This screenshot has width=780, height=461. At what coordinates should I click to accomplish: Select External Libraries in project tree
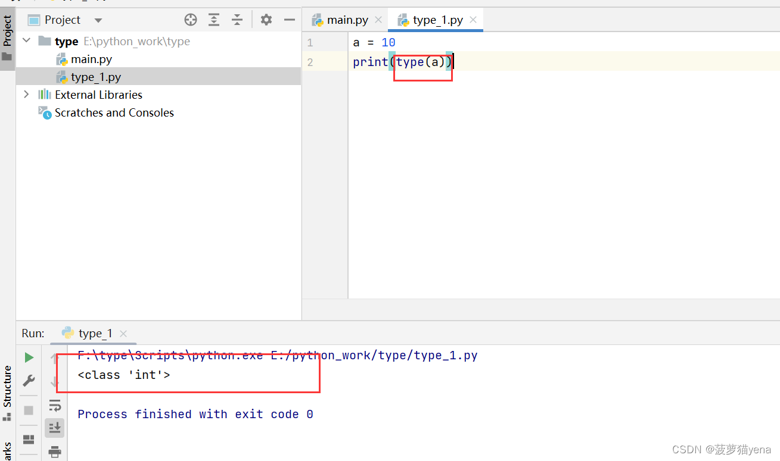coord(98,95)
